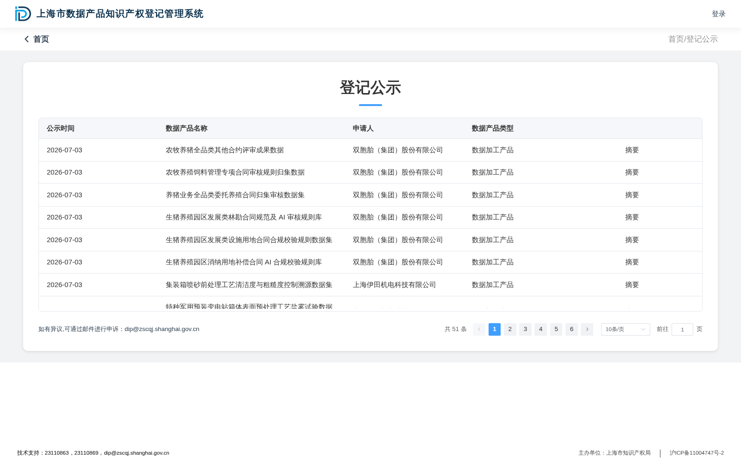Click product name 农牧养猪全品类其他合约评审成果数据
741x463 pixels.
click(225, 150)
